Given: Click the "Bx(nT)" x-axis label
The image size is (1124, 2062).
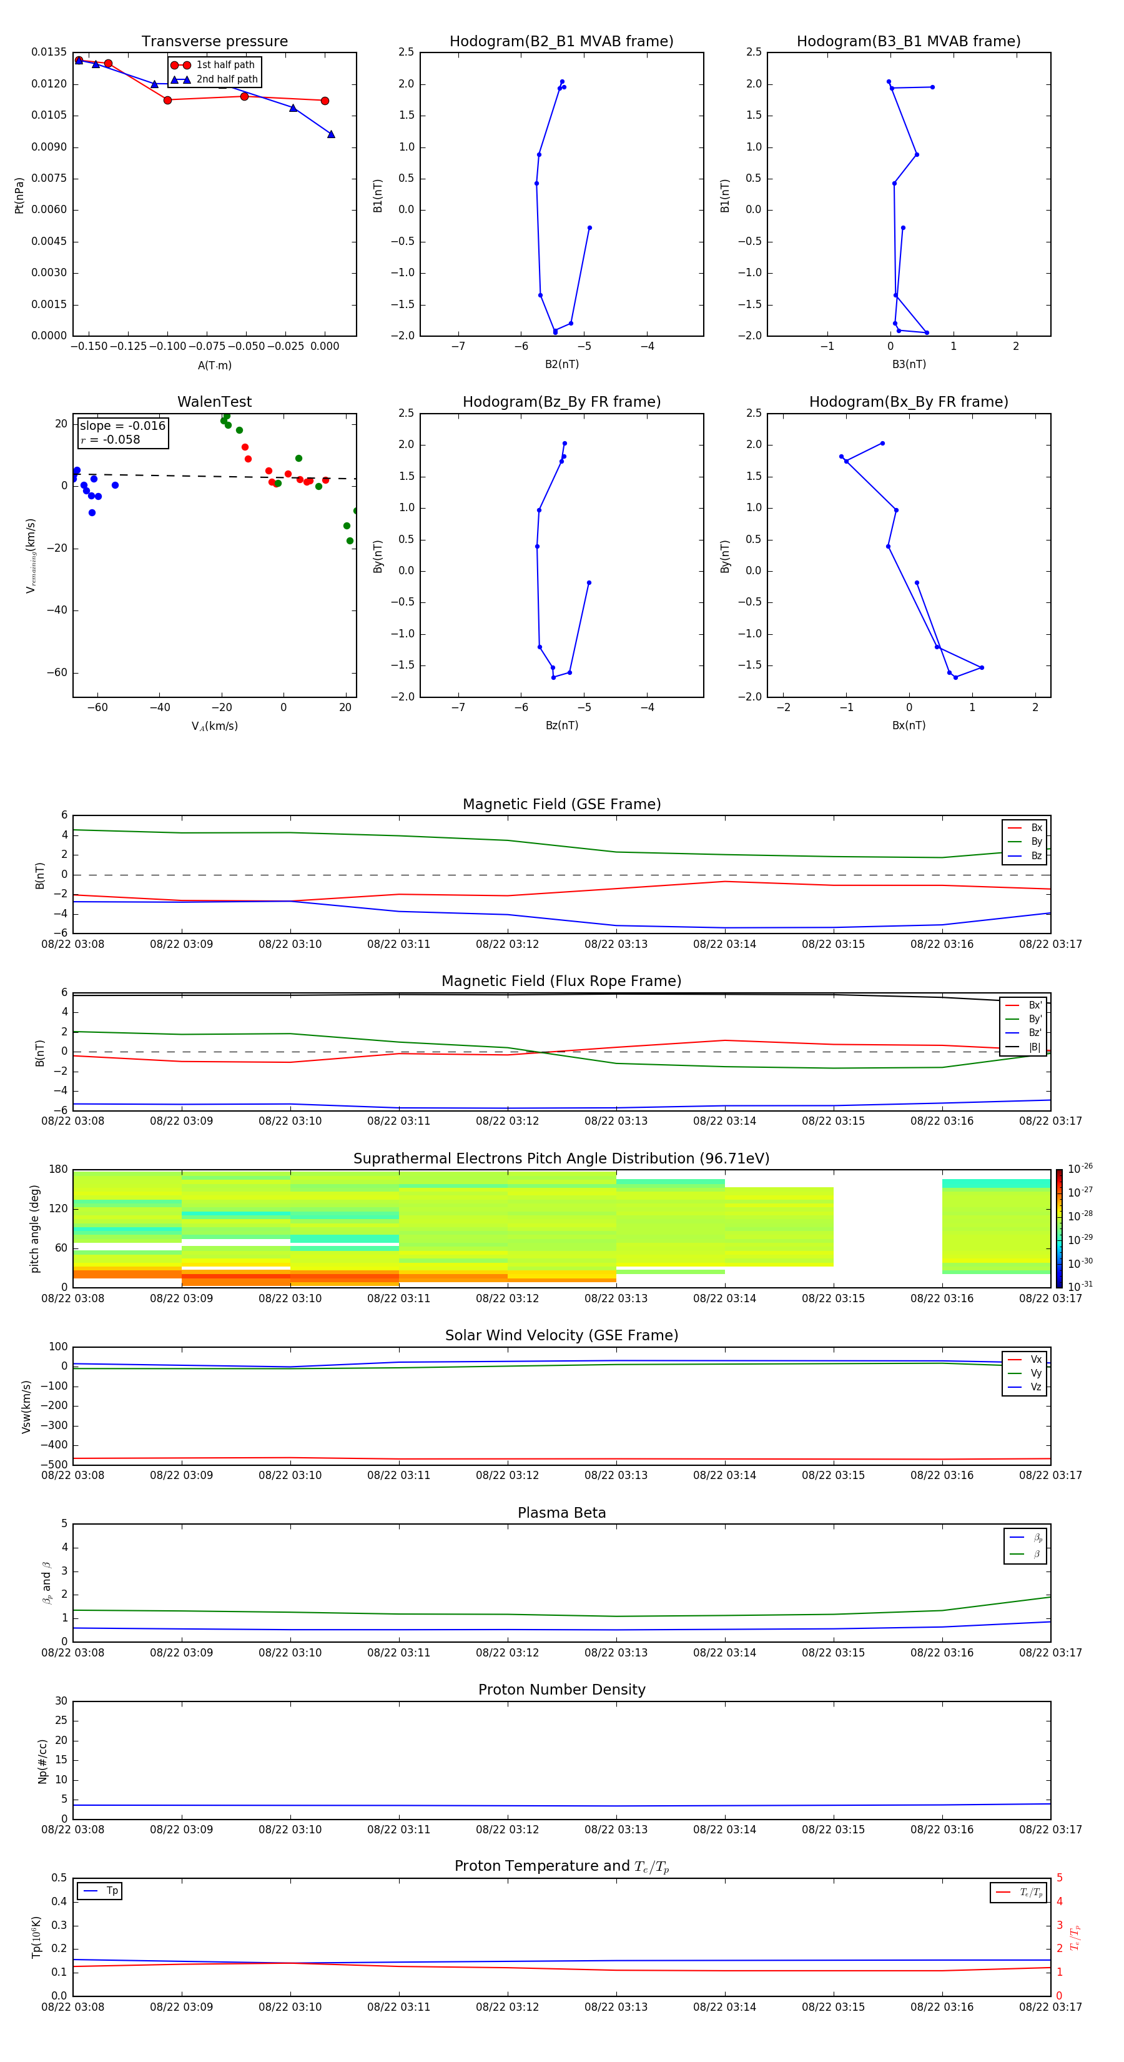Looking at the screenshot, I should tap(909, 725).
